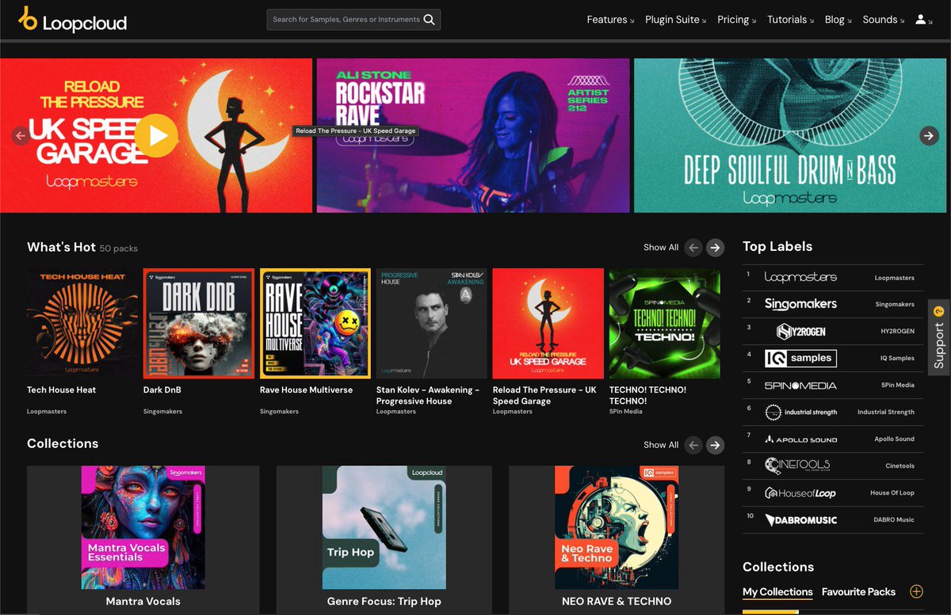Open the Mantra Vocals collection
The width and height of the screenshot is (951, 615).
[x=143, y=527]
